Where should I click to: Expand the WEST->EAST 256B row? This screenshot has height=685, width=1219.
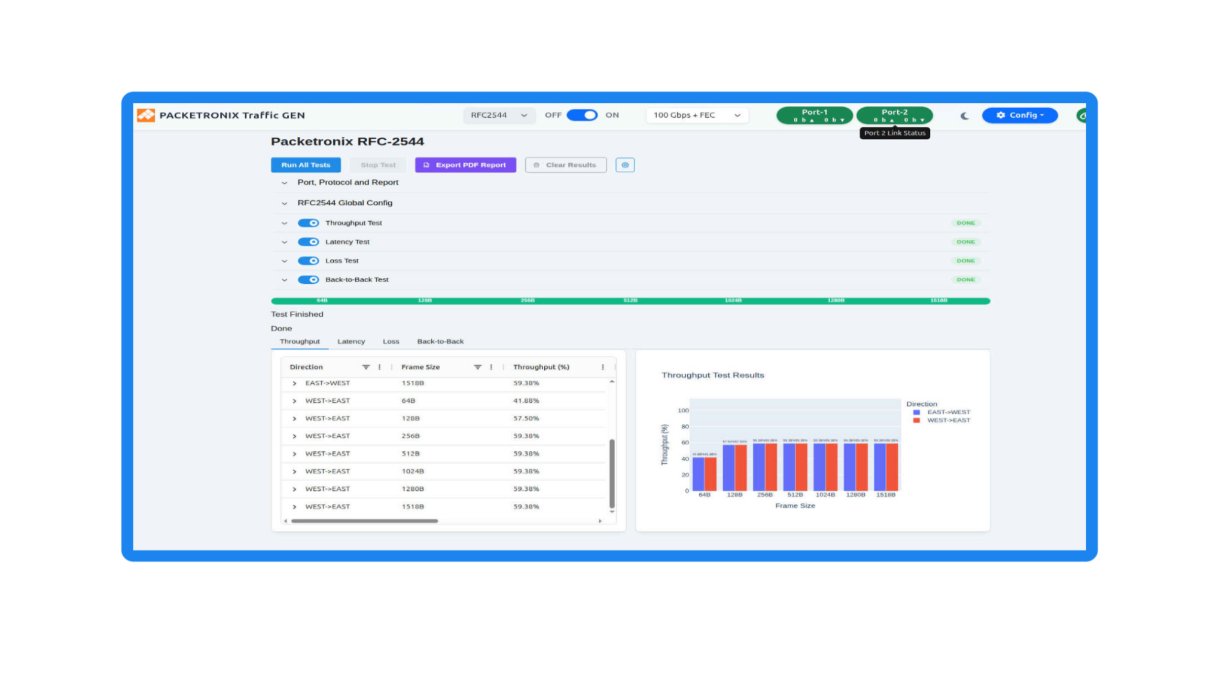(x=294, y=436)
